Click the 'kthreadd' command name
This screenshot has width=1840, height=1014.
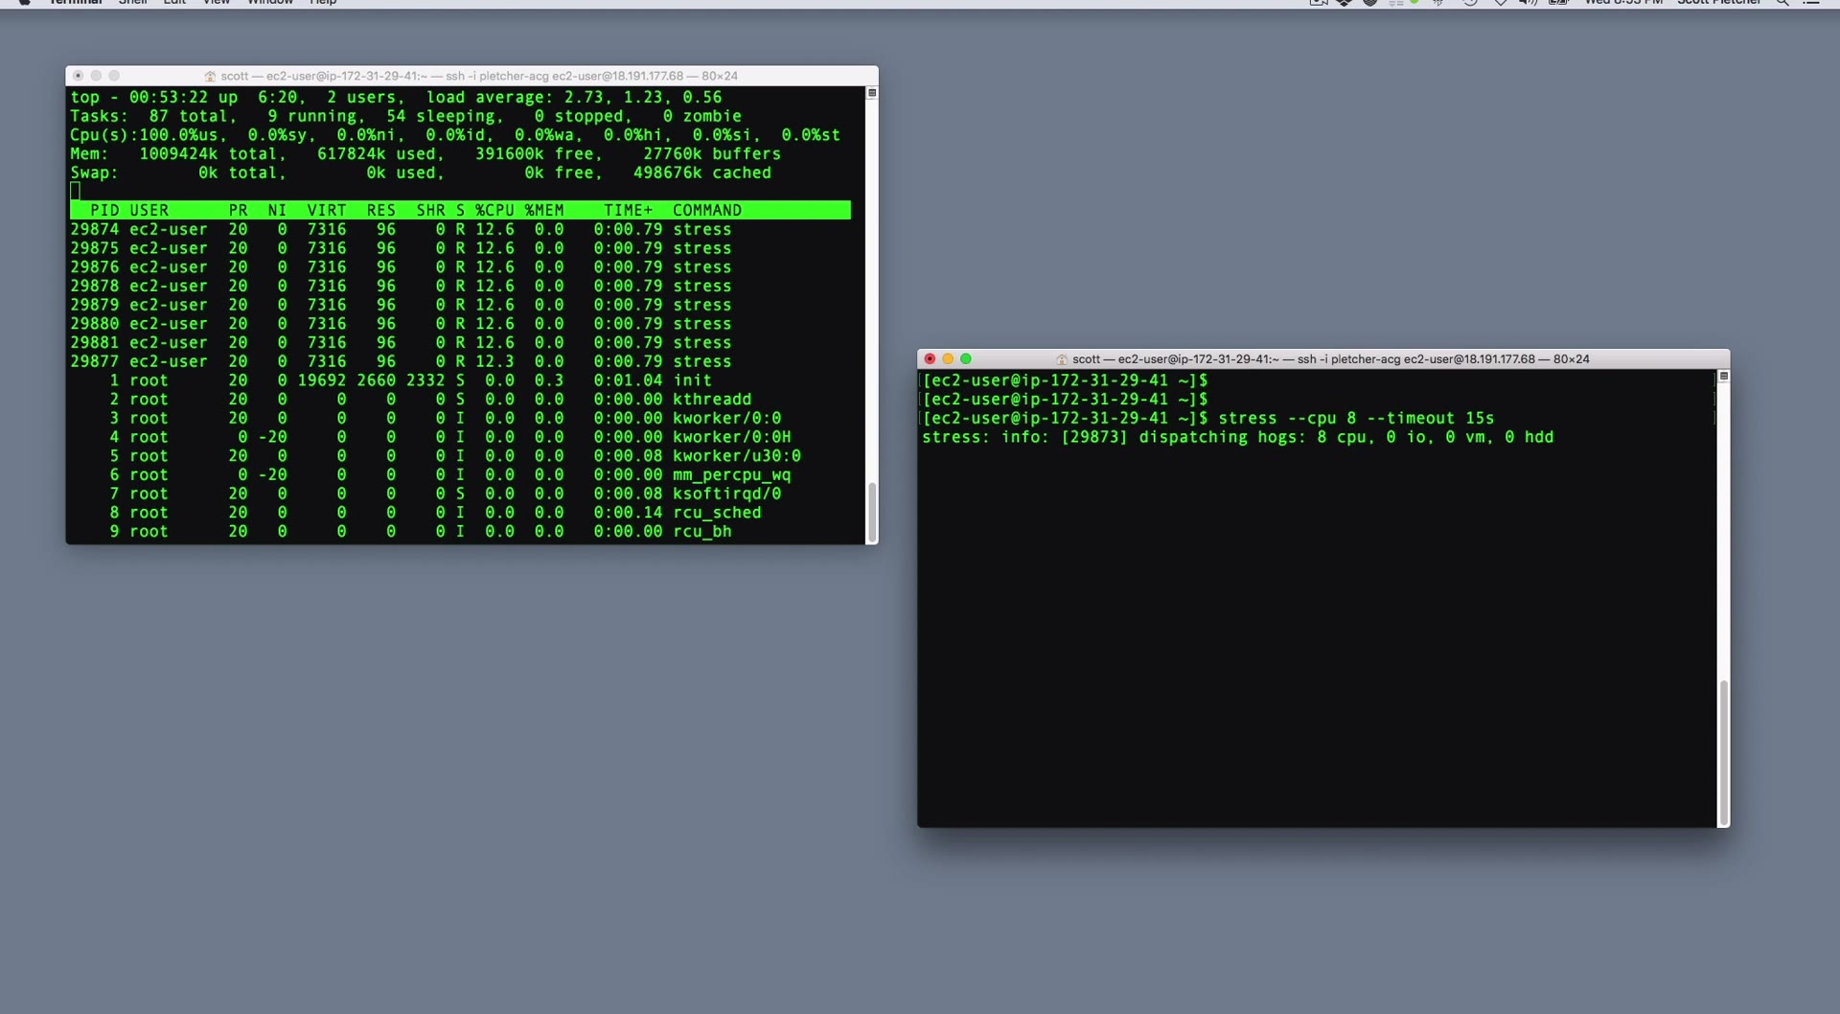pyautogui.click(x=712, y=400)
